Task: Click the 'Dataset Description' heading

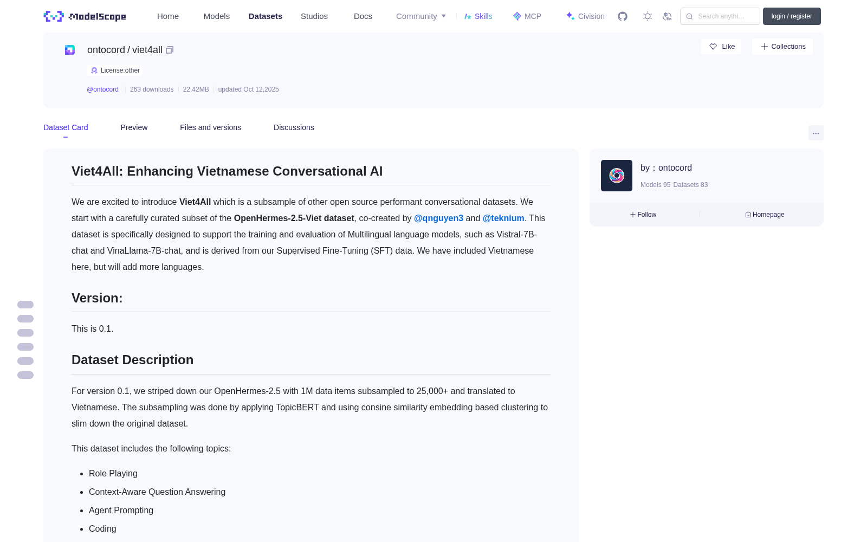Action: tap(132, 360)
